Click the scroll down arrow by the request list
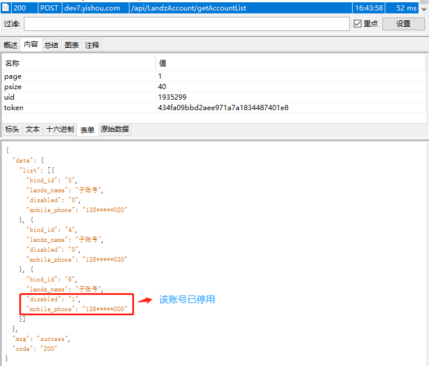This screenshot has width=429, height=366. pos(424,9)
